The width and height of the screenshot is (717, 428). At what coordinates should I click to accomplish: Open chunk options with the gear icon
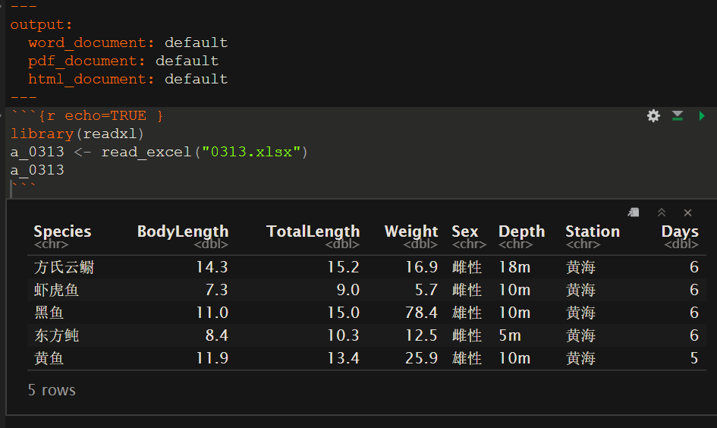[x=653, y=116]
